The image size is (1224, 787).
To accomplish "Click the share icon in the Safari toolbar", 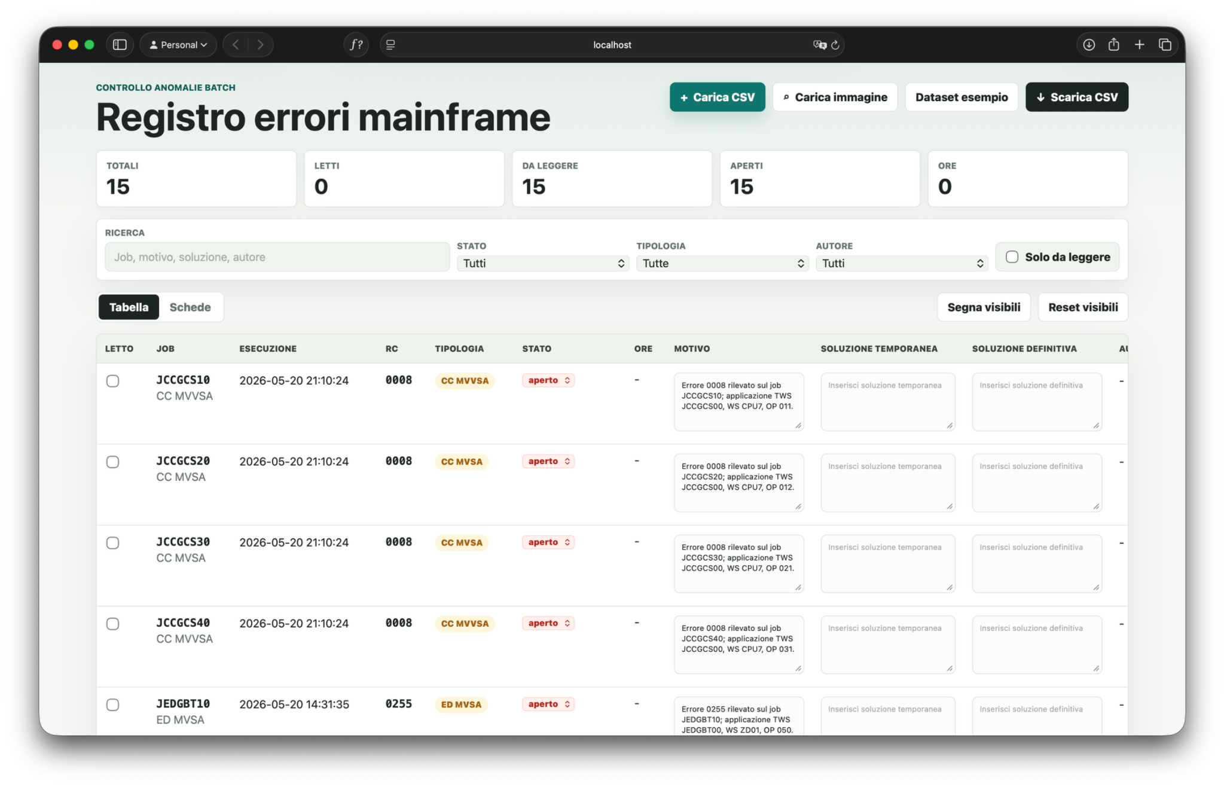I will [1113, 45].
